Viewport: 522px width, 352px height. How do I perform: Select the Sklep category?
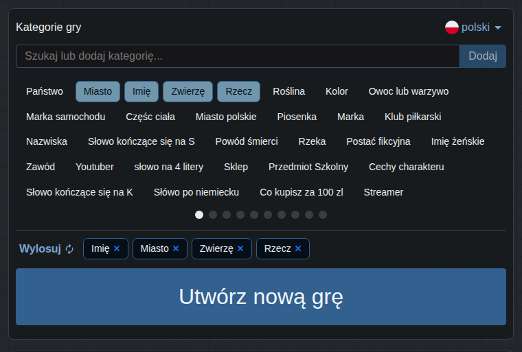236,167
